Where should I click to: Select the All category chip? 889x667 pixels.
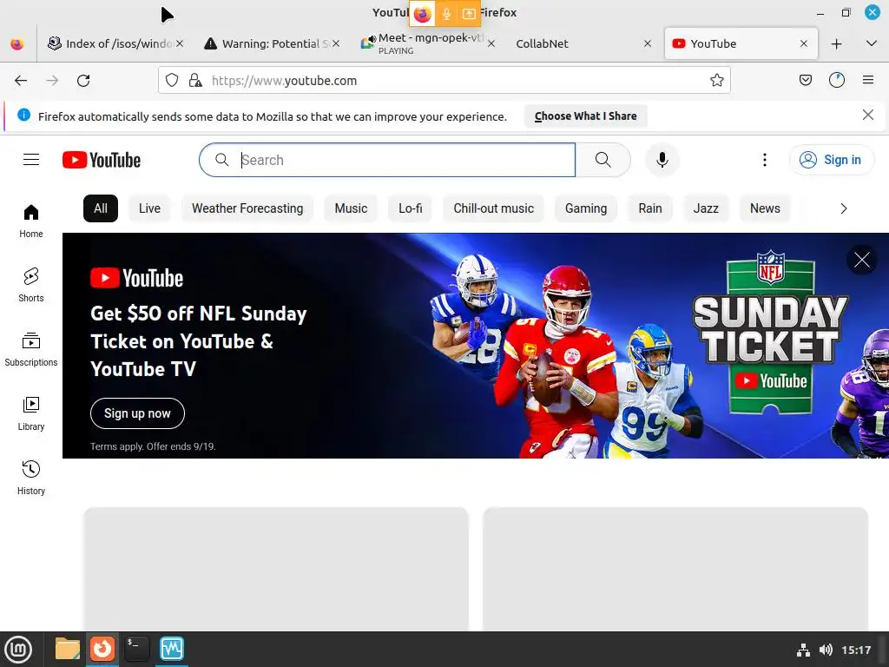point(101,208)
